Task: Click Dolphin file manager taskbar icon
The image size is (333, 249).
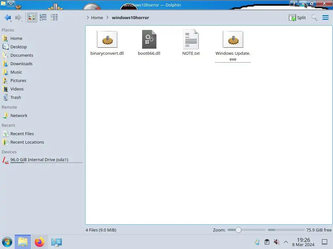Action: [23, 242]
